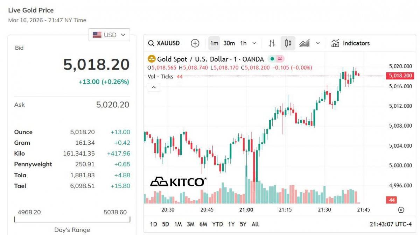Click the Kitco logo on chart
Screen dimensions: 420x235
178,182
